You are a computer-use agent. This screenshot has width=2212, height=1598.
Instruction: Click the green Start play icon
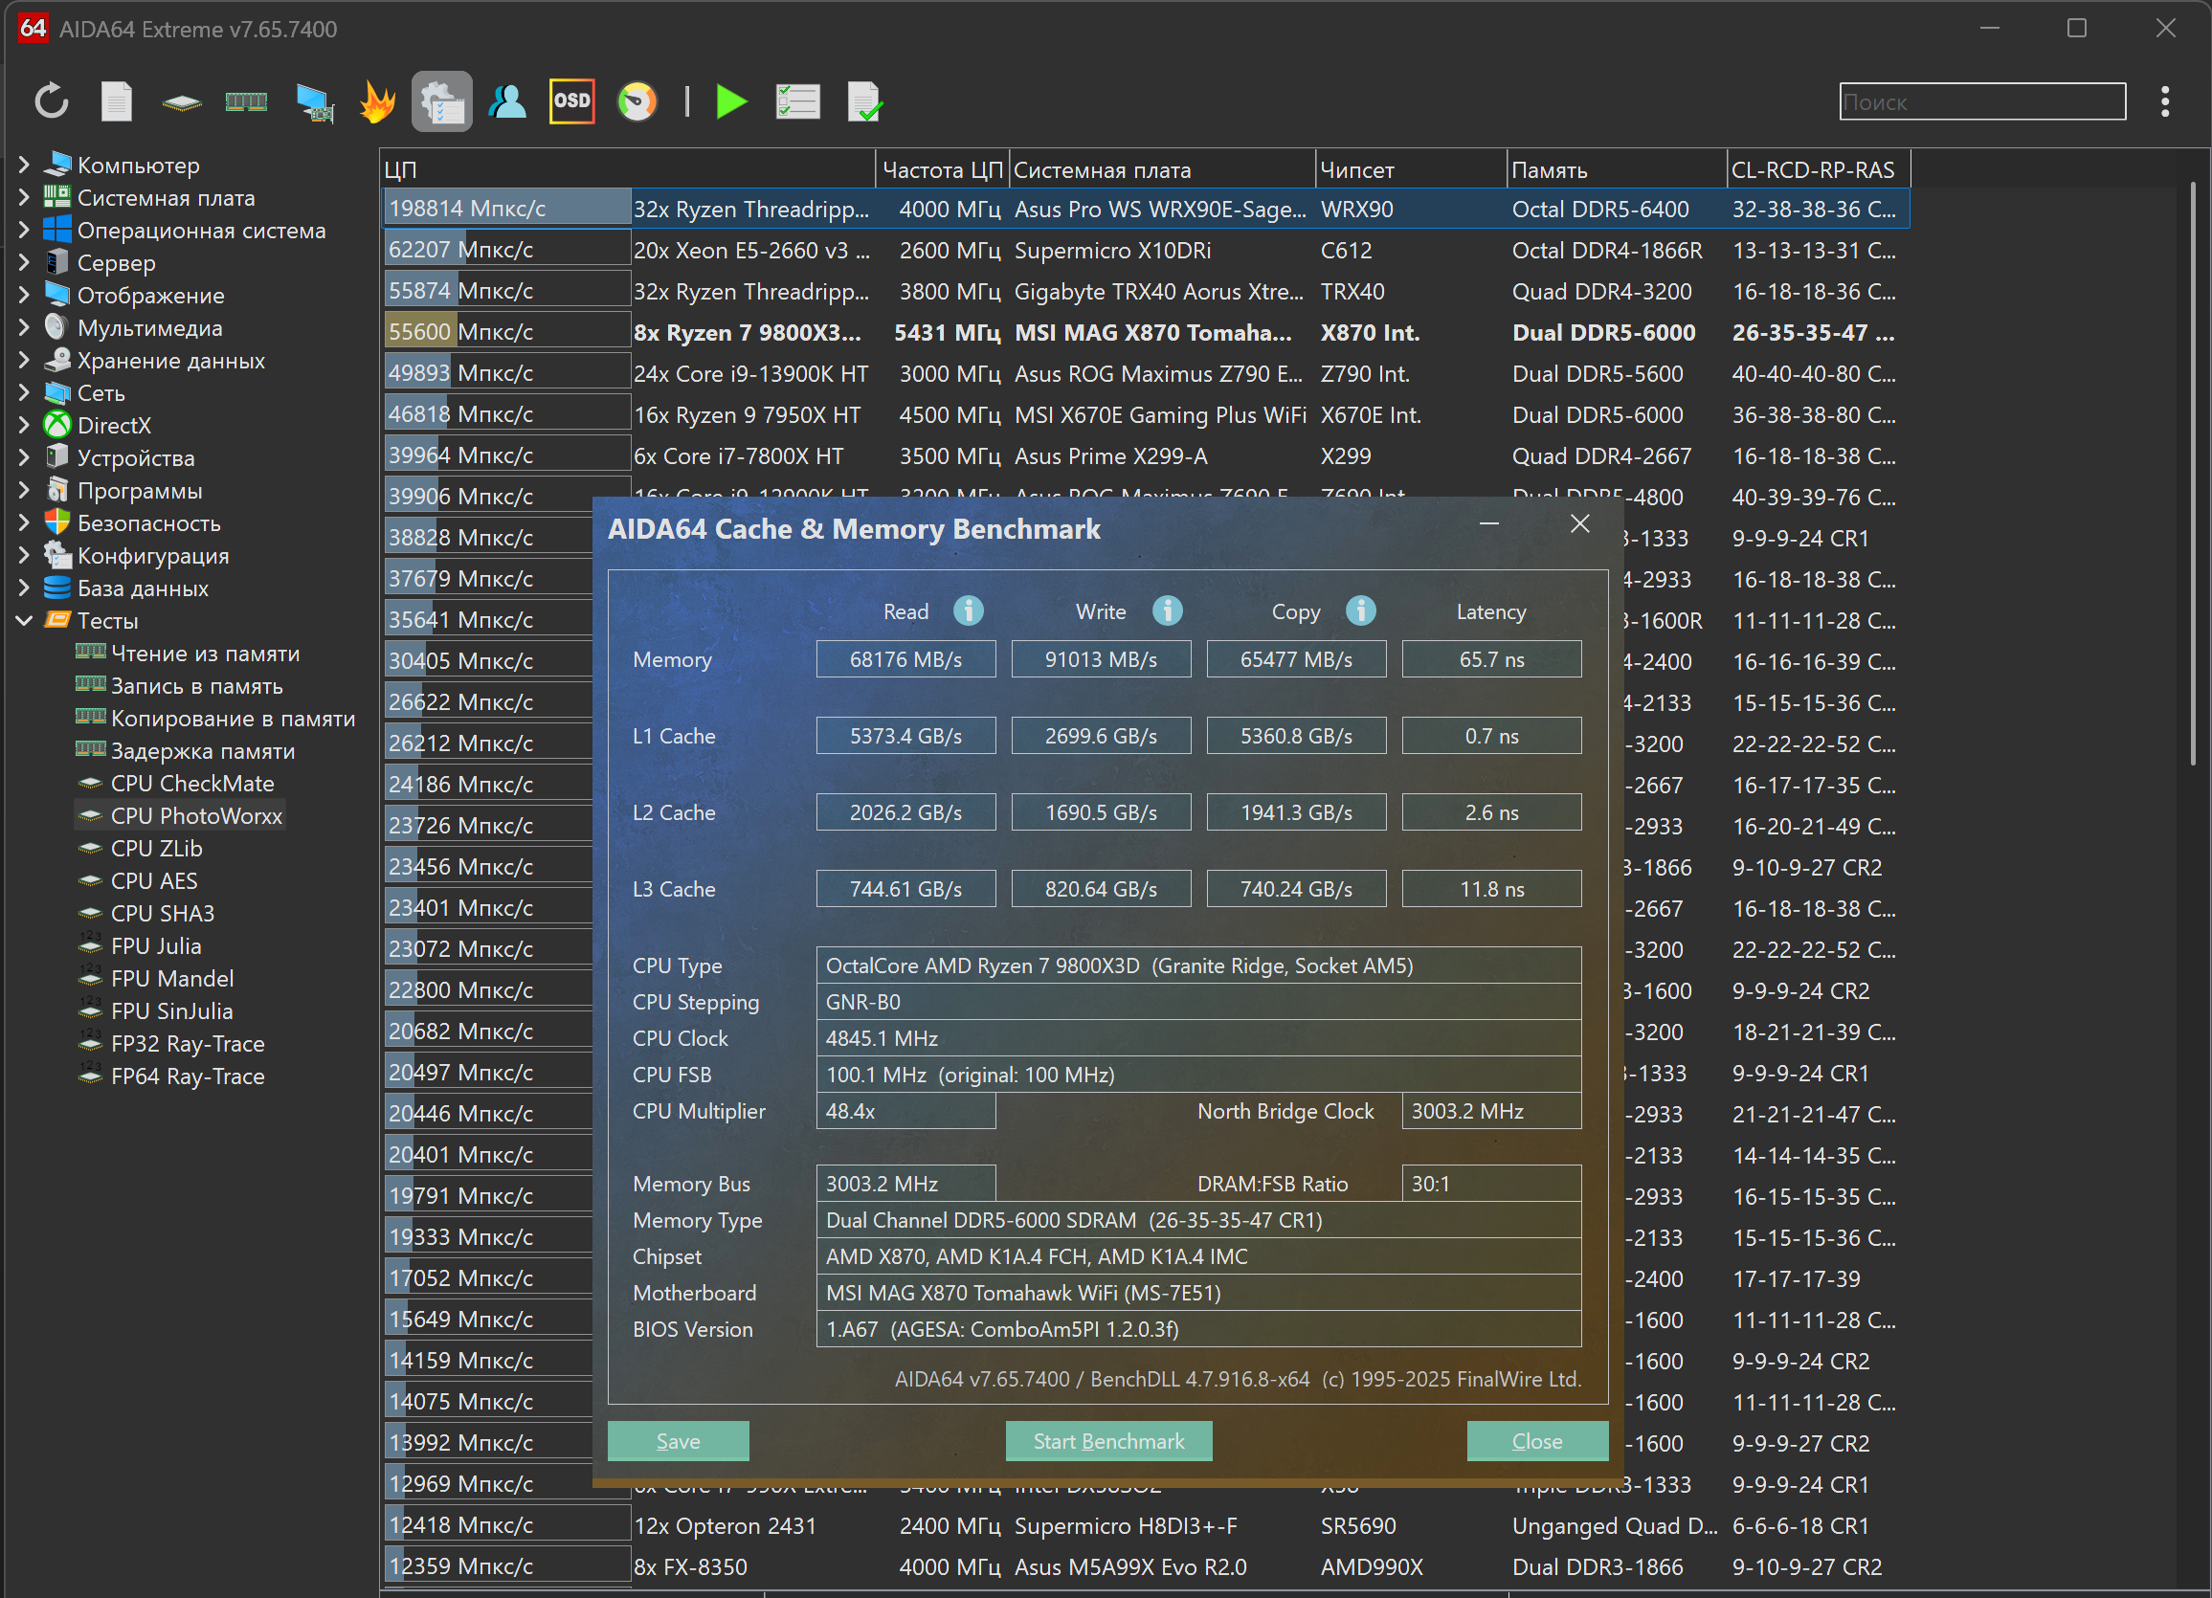tap(730, 101)
